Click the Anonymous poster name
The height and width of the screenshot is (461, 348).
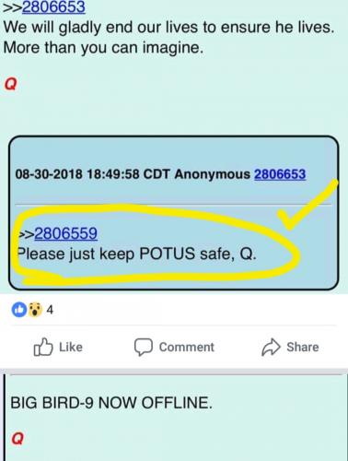tap(213, 174)
